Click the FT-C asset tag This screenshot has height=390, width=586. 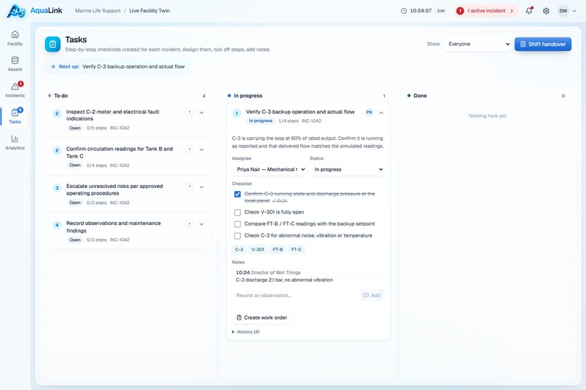click(297, 249)
